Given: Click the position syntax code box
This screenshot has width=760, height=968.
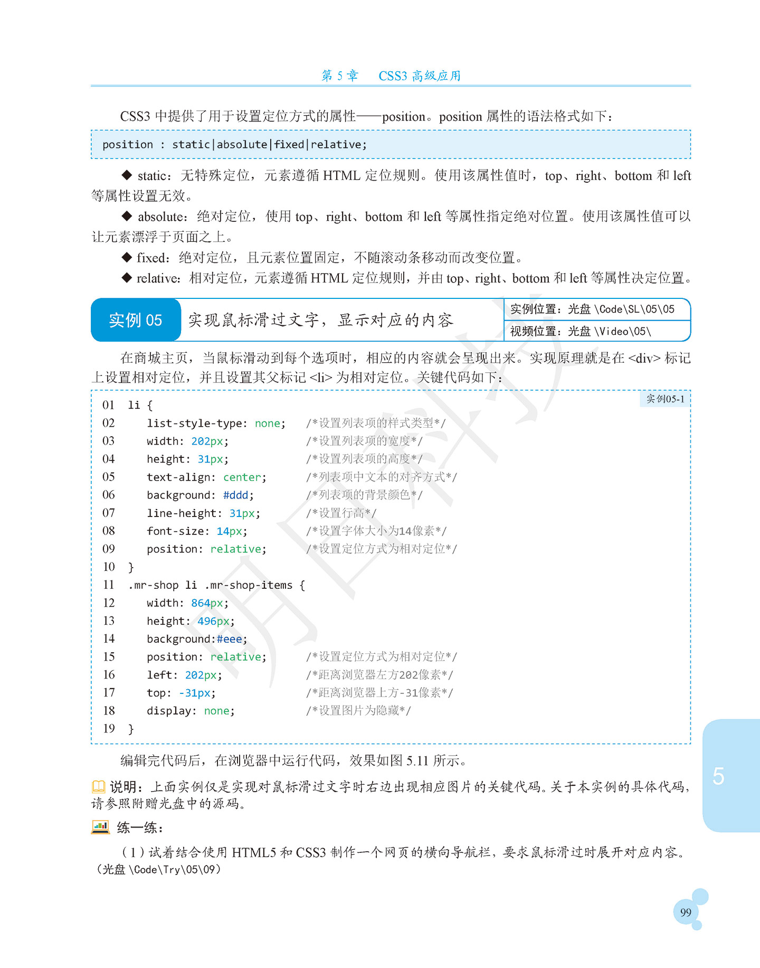Looking at the screenshot, I should tap(391, 144).
